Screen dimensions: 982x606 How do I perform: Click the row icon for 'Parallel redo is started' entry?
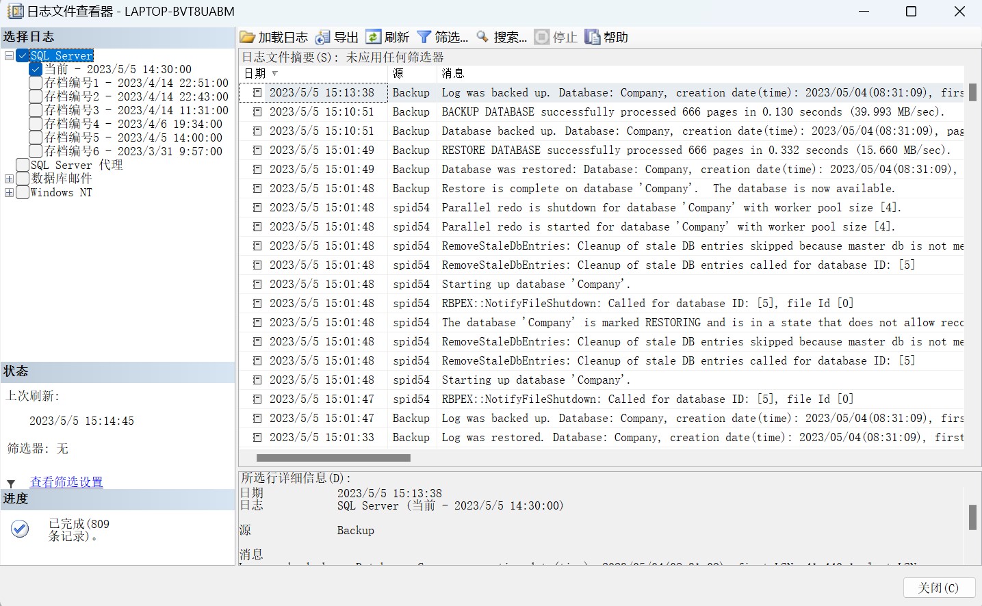257,226
